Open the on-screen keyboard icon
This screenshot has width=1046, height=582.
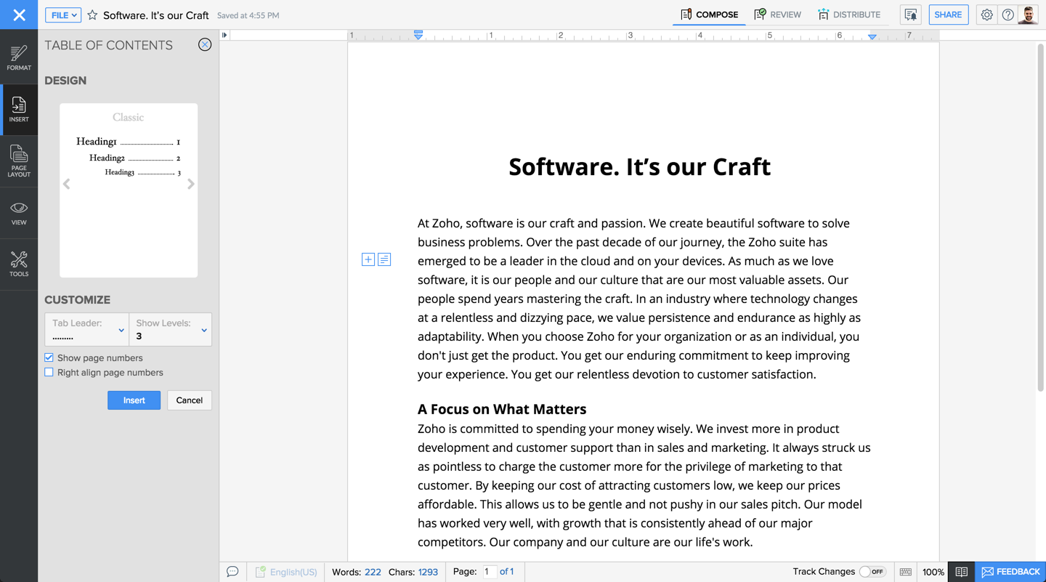[x=906, y=572]
